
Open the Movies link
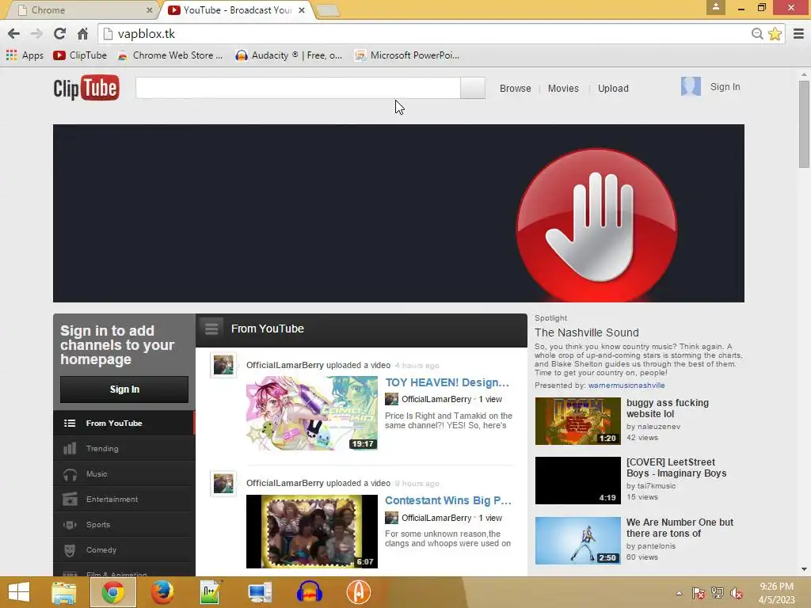click(x=563, y=89)
